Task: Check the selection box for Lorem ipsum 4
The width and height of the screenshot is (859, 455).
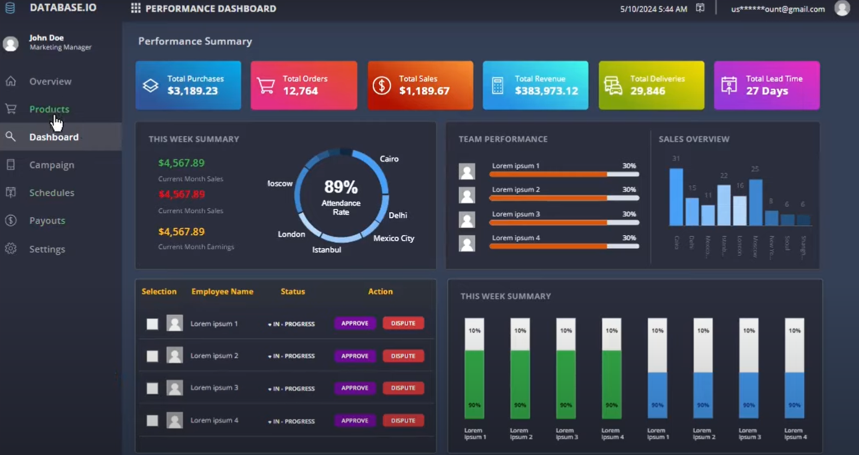Action: click(152, 421)
